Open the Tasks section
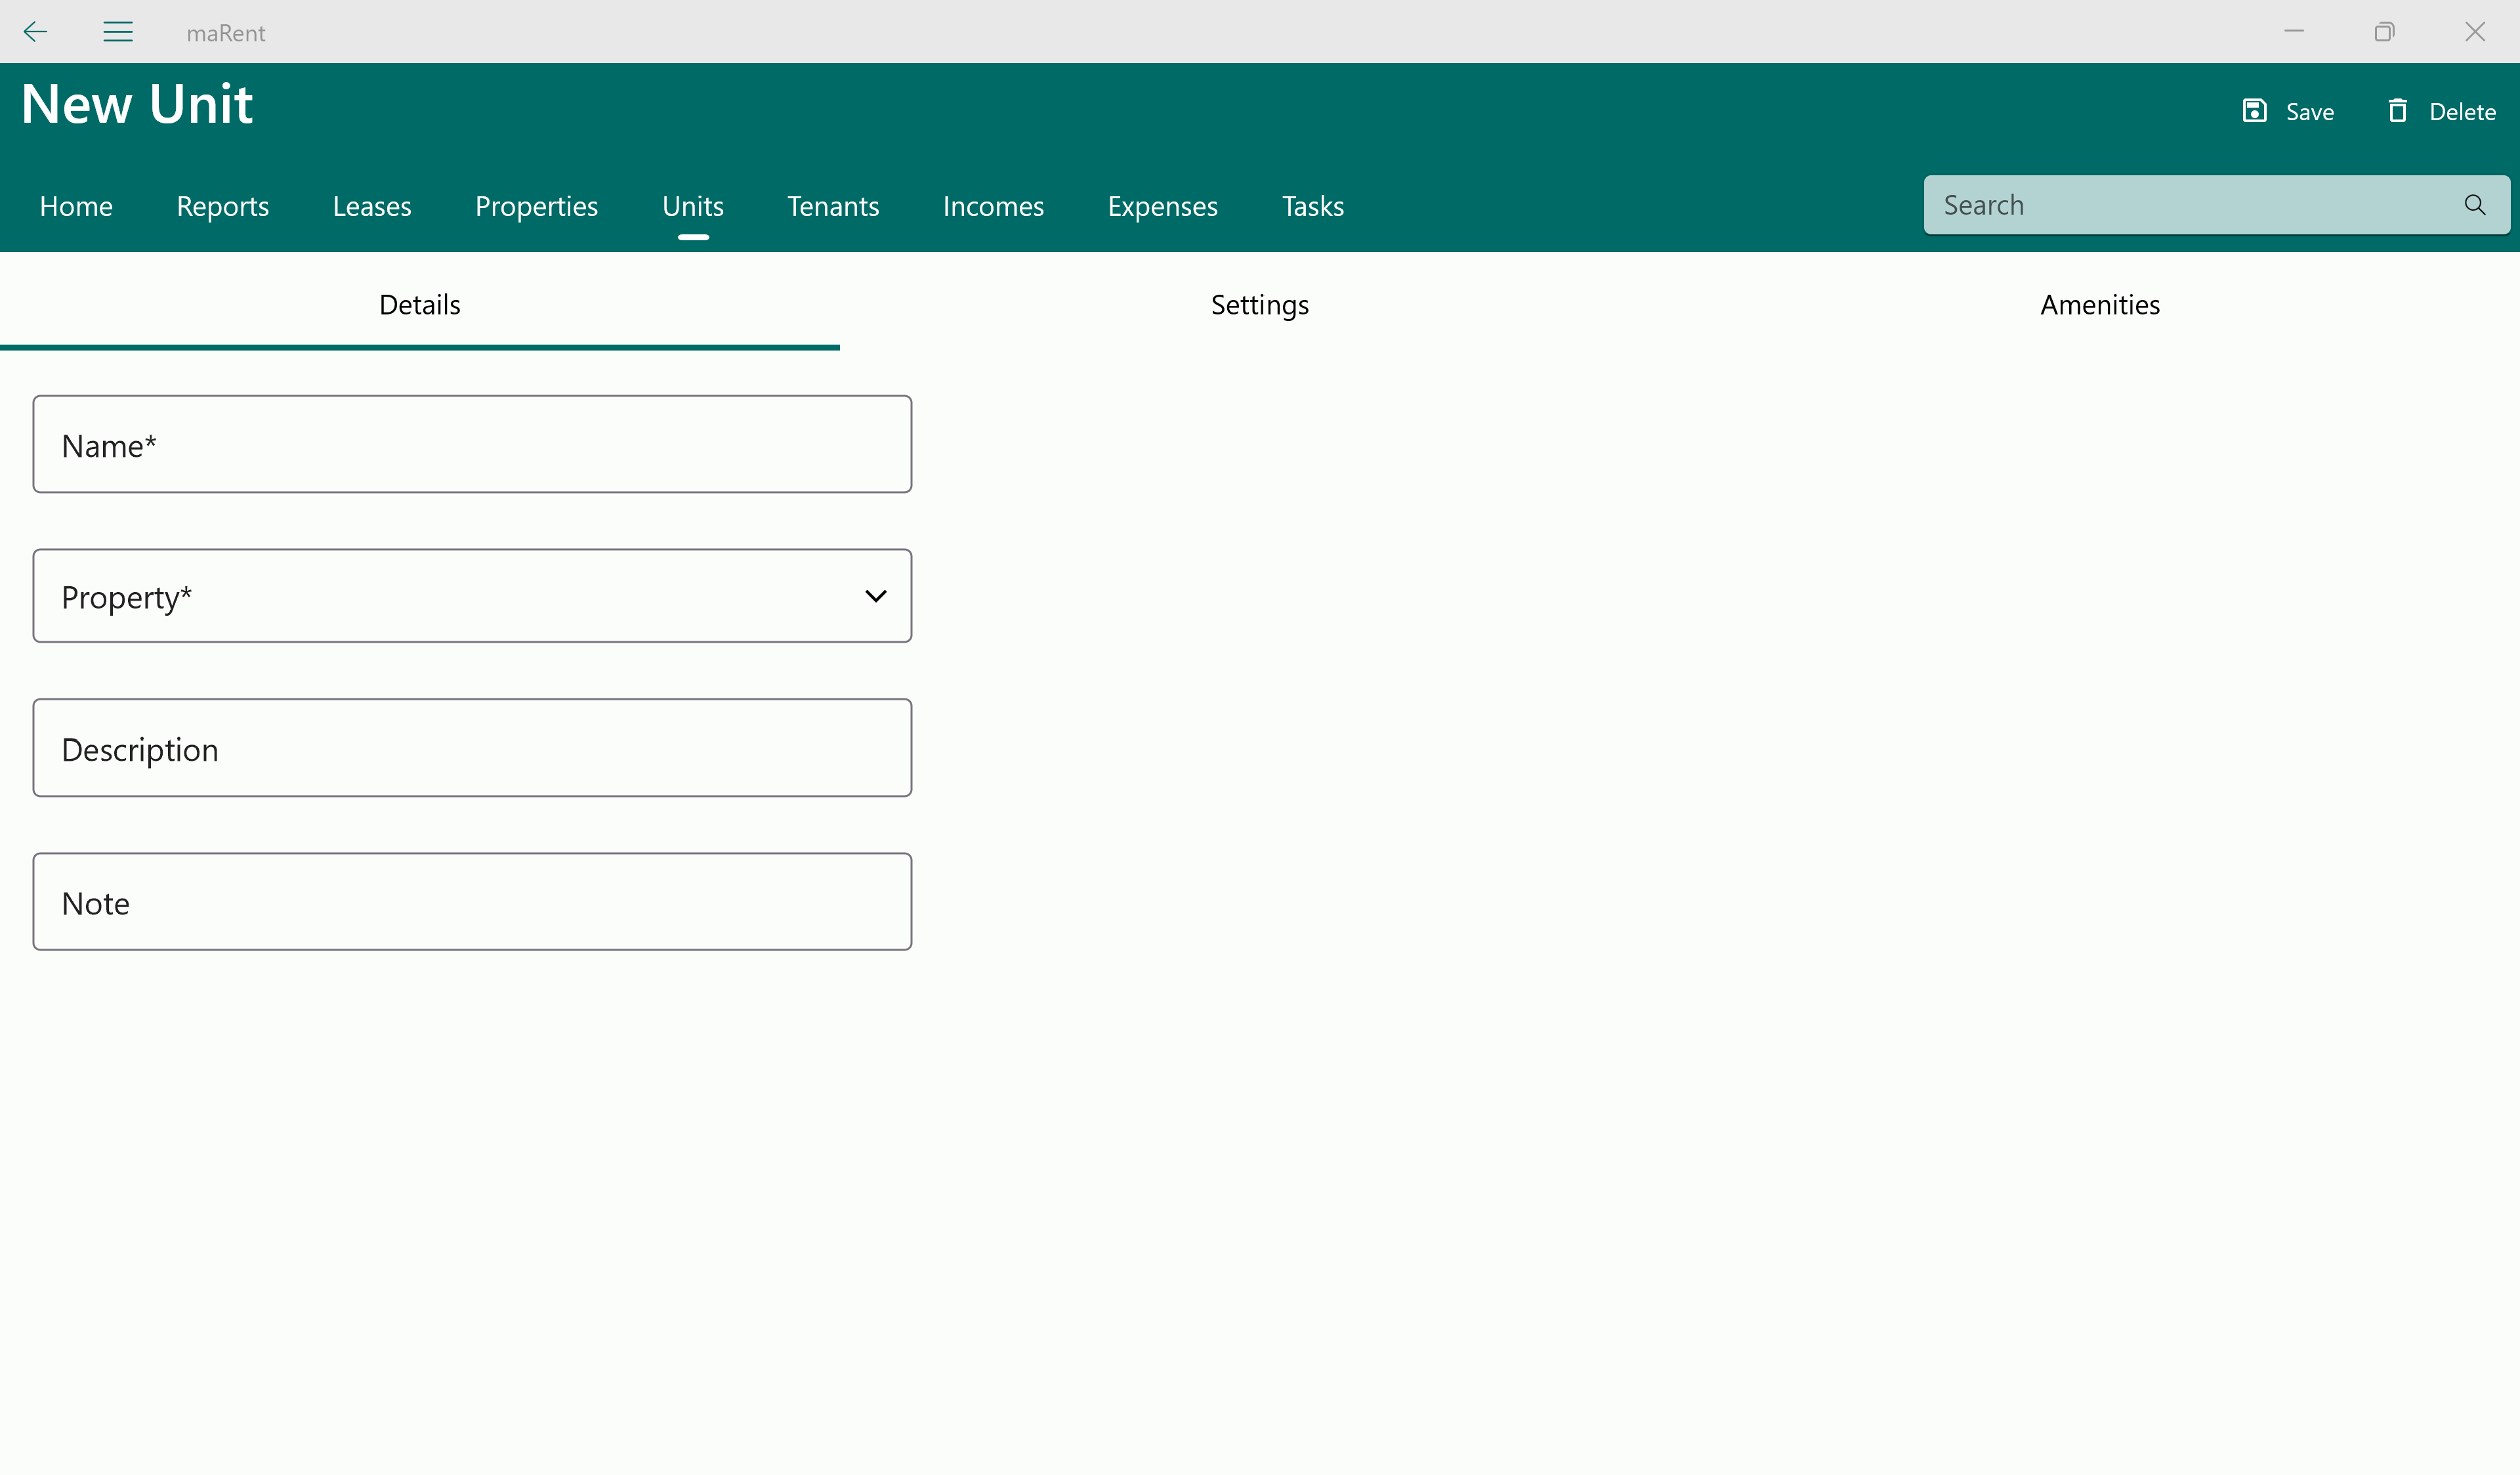Image resolution: width=2520 pixels, height=1475 pixels. click(1312, 207)
